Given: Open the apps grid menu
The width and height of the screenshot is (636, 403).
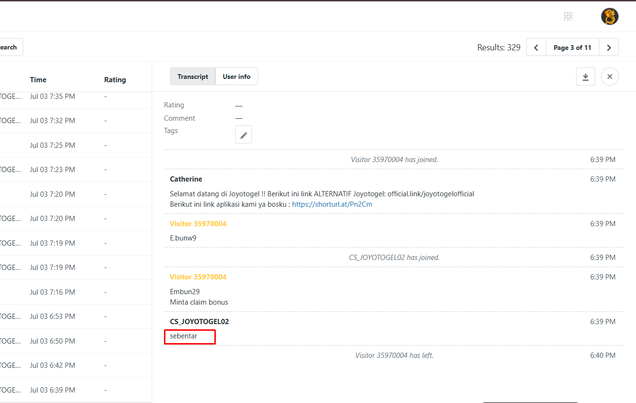Looking at the screenshot, I should point(568,17).
